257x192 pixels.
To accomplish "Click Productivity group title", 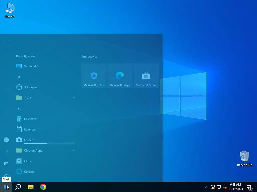I will [x=89, y=57].
